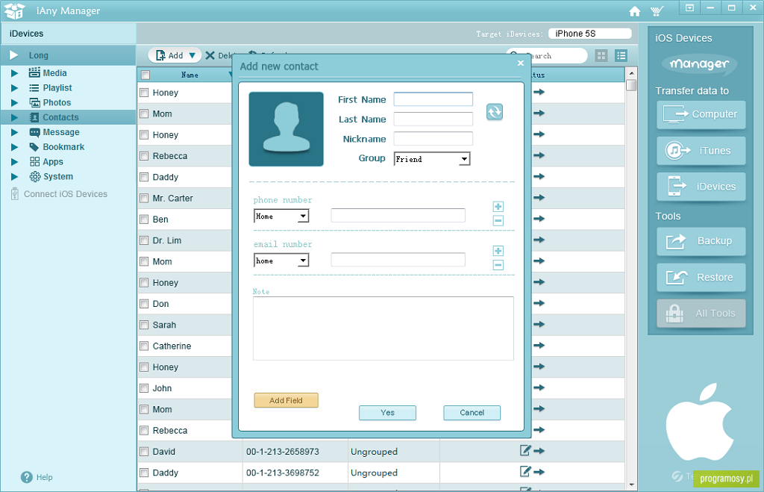764x492 pixels.
Task: Click the swap name order icon beside First Name
Action: (x=495, y=112)
